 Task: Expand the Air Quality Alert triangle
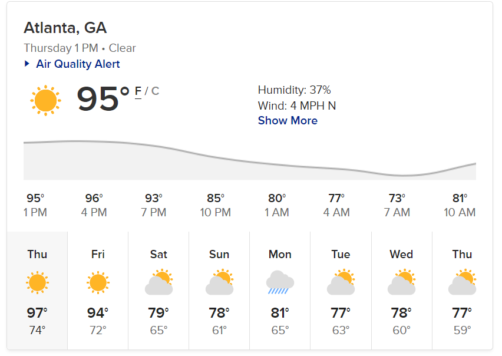pyautogui.click(x=27, y=64)
